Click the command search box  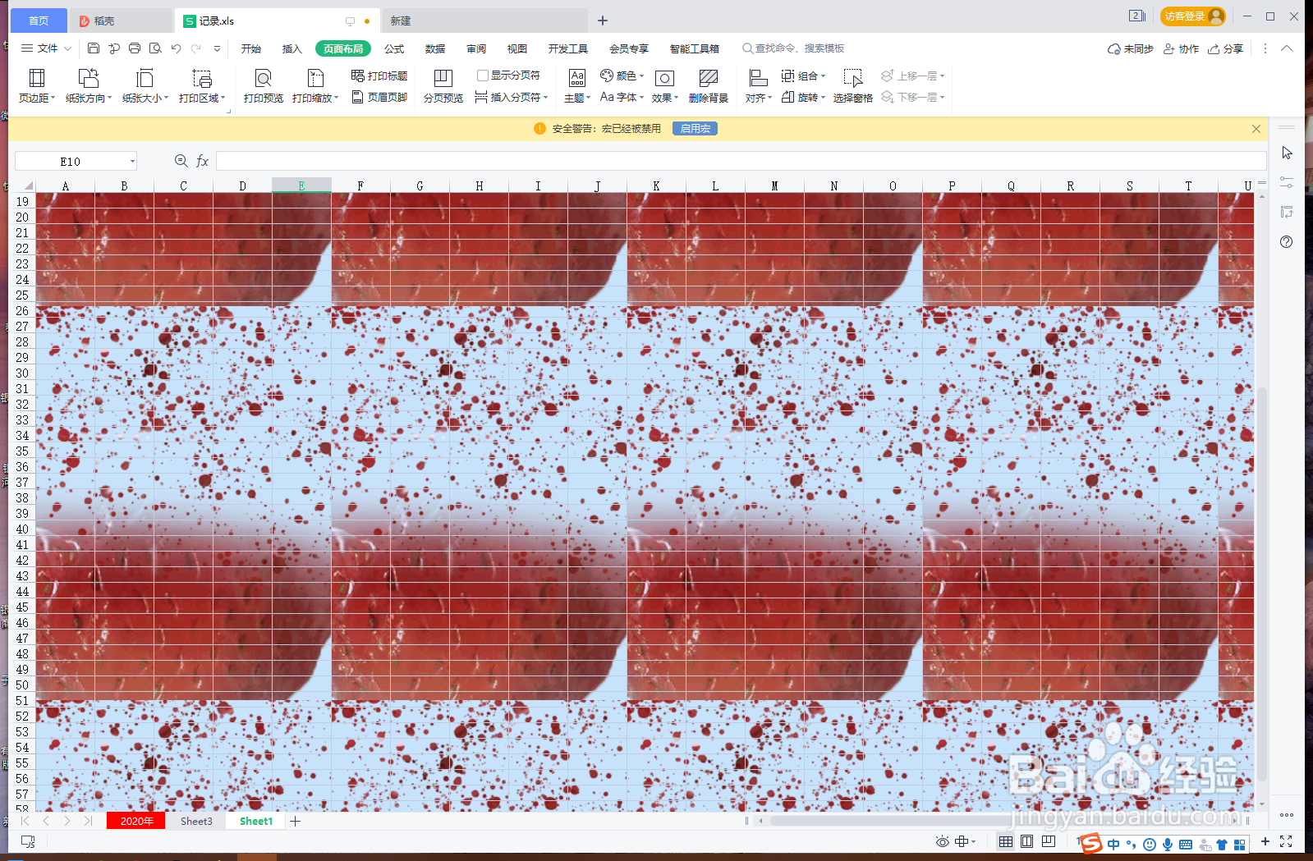click(x=793, y=48)
